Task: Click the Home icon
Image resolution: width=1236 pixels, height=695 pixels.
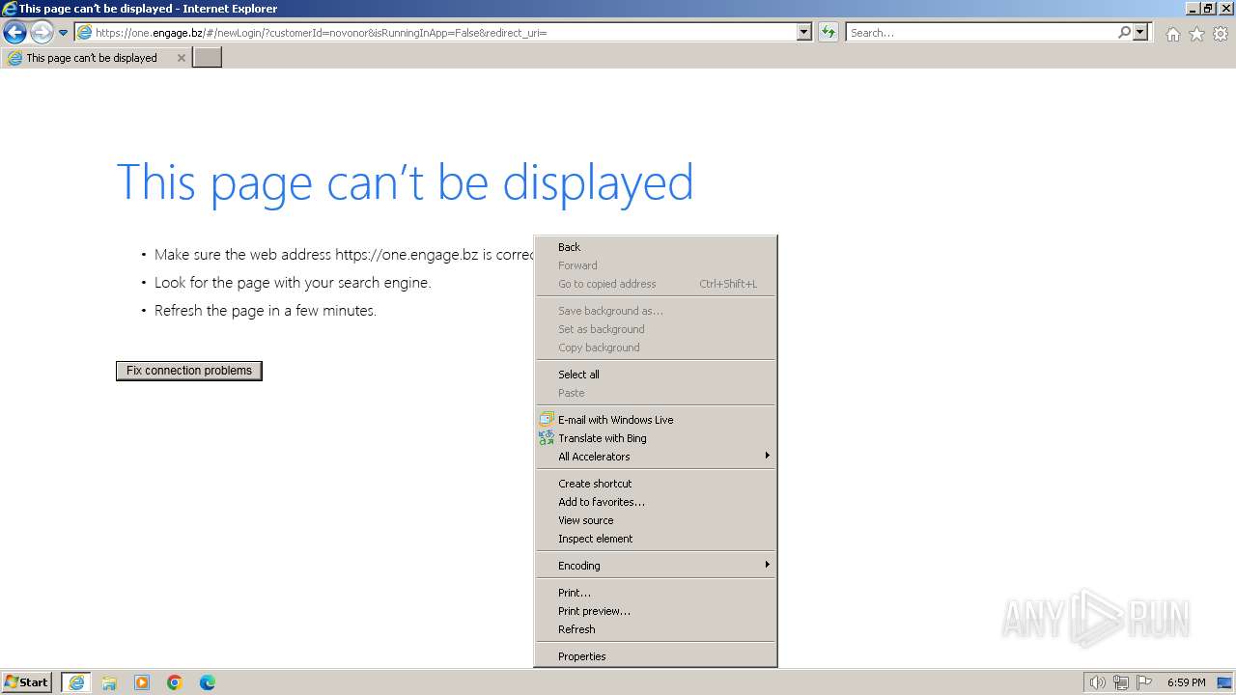Action: point(1172,34)
